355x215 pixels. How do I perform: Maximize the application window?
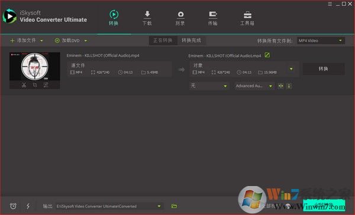tap(344, 4)
